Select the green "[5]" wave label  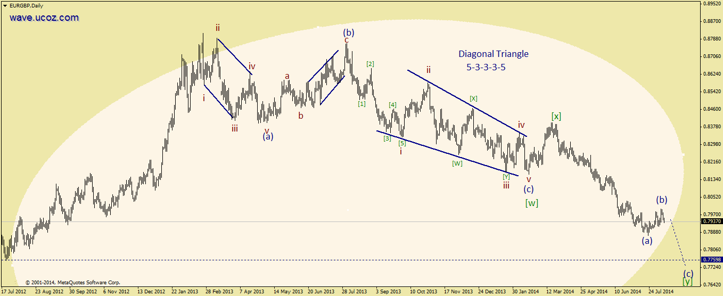(x=402, y=143)
